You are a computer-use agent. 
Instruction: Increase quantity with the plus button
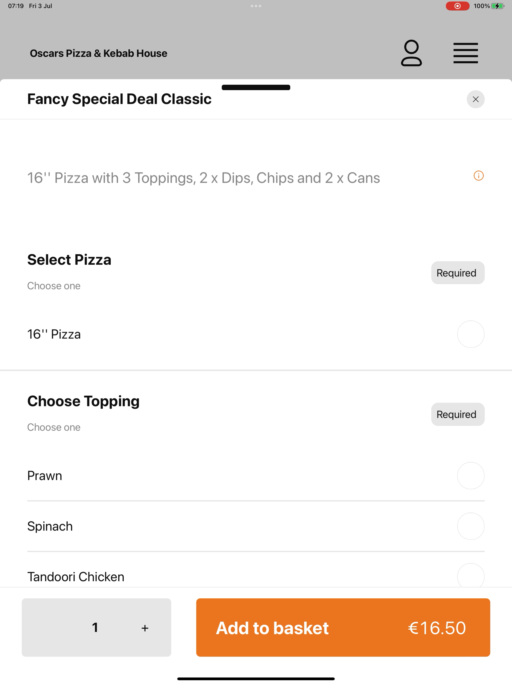tap(145, 628)
